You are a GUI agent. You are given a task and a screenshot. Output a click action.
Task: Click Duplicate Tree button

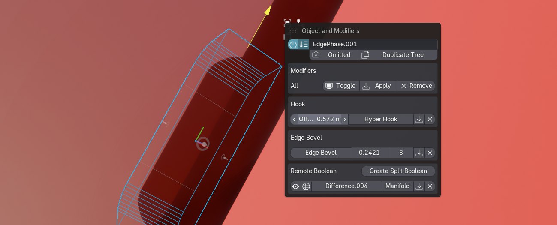click(398, 55)
